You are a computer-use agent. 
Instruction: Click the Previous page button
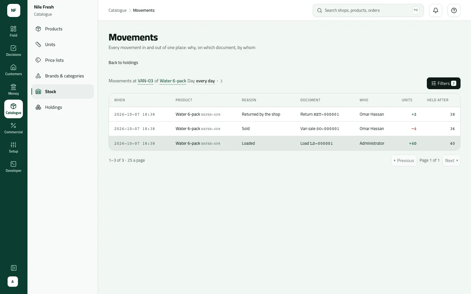[x=404, y=160]
